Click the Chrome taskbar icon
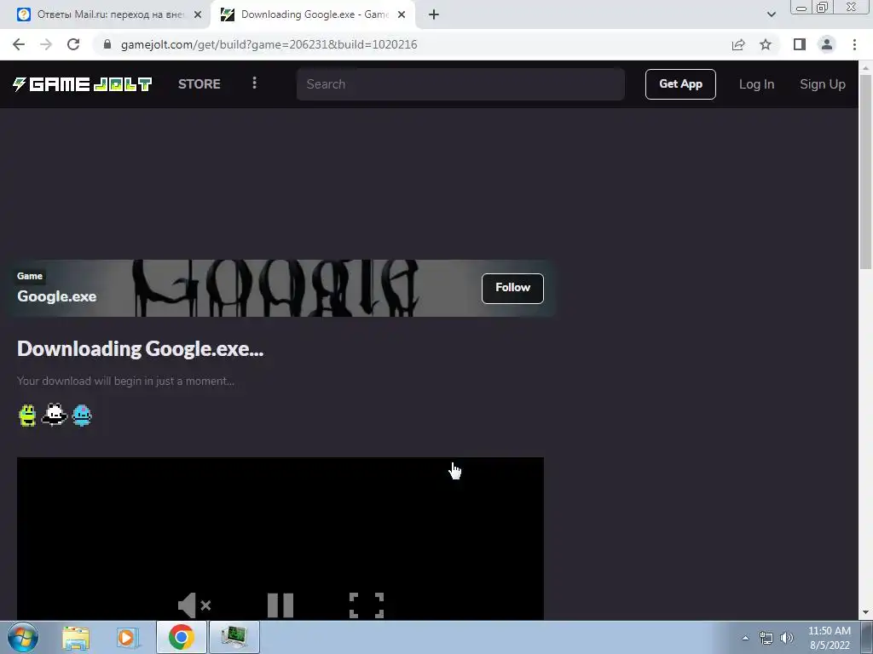This screenshot has width=873, height=654. pos(182,637)
